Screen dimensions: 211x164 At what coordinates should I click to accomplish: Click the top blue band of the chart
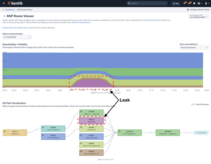click(103, 60)
